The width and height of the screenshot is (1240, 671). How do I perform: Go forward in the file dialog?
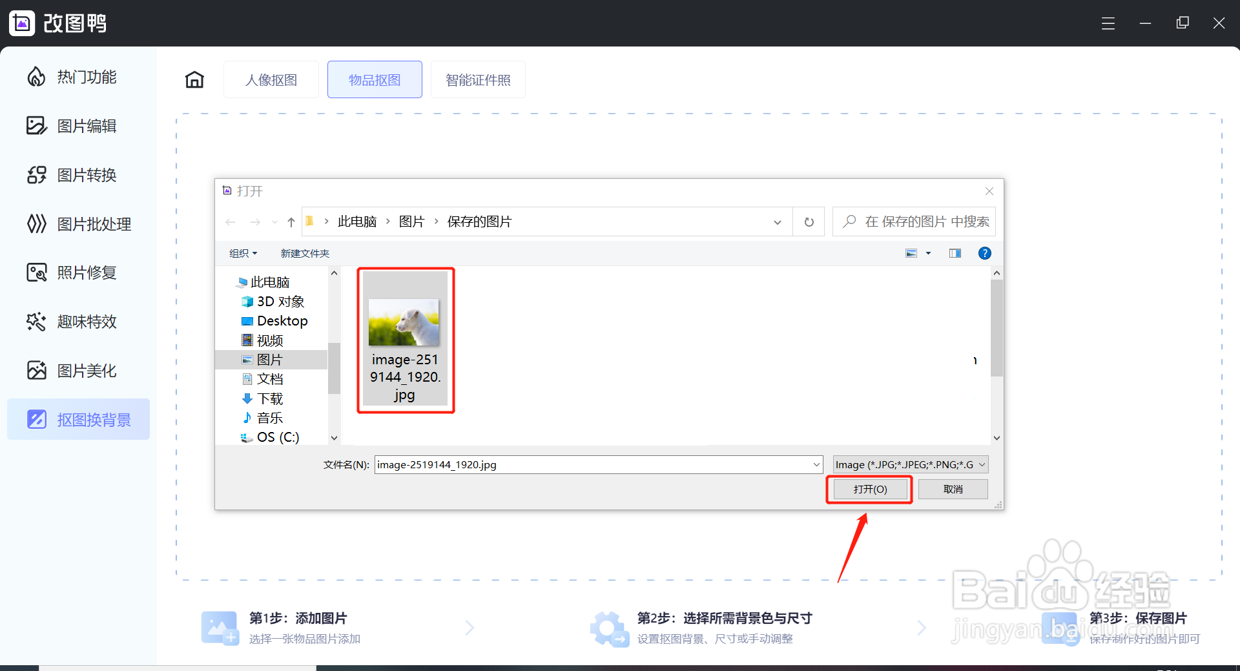[x=255, y=222]
